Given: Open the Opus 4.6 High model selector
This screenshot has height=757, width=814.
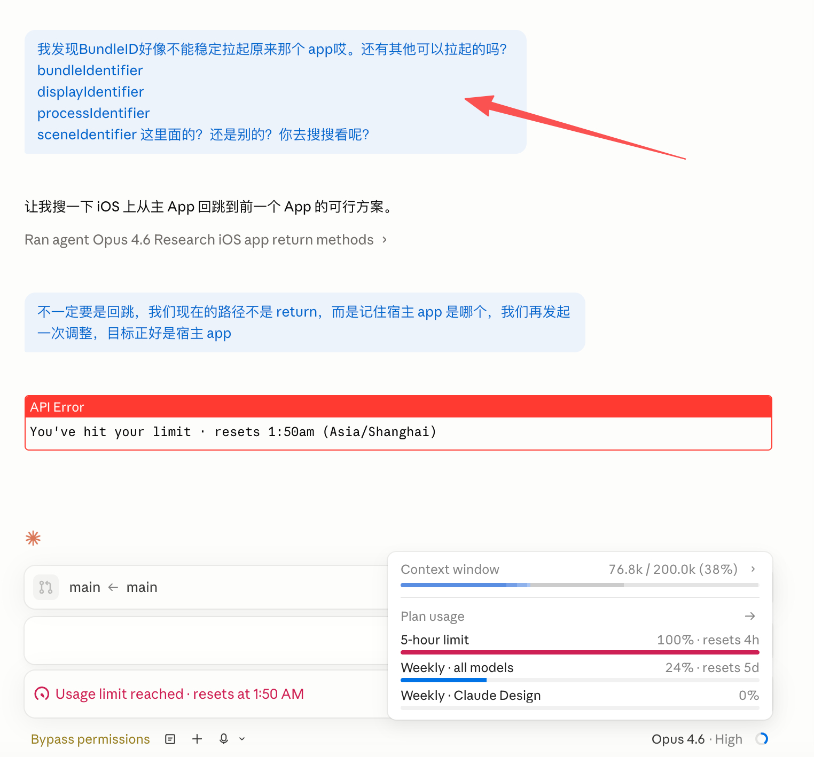Looking at the screenshot, I should coord(696,739).
